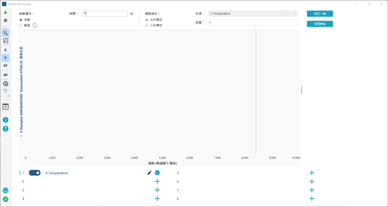Click the green link icon at bottom left

pos(5,199)
